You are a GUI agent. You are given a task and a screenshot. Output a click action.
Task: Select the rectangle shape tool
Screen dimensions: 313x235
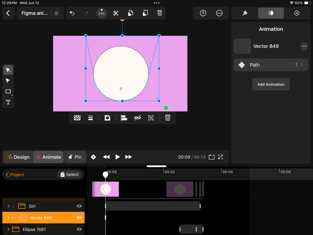pyautogui.click(x=8, y=91)
